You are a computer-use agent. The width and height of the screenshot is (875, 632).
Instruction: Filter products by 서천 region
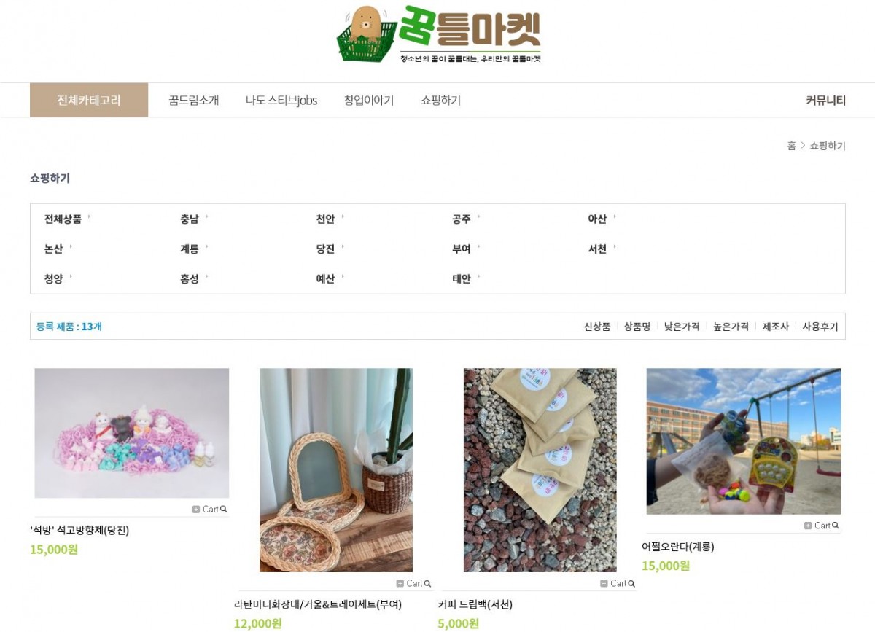tap(598, 249)
